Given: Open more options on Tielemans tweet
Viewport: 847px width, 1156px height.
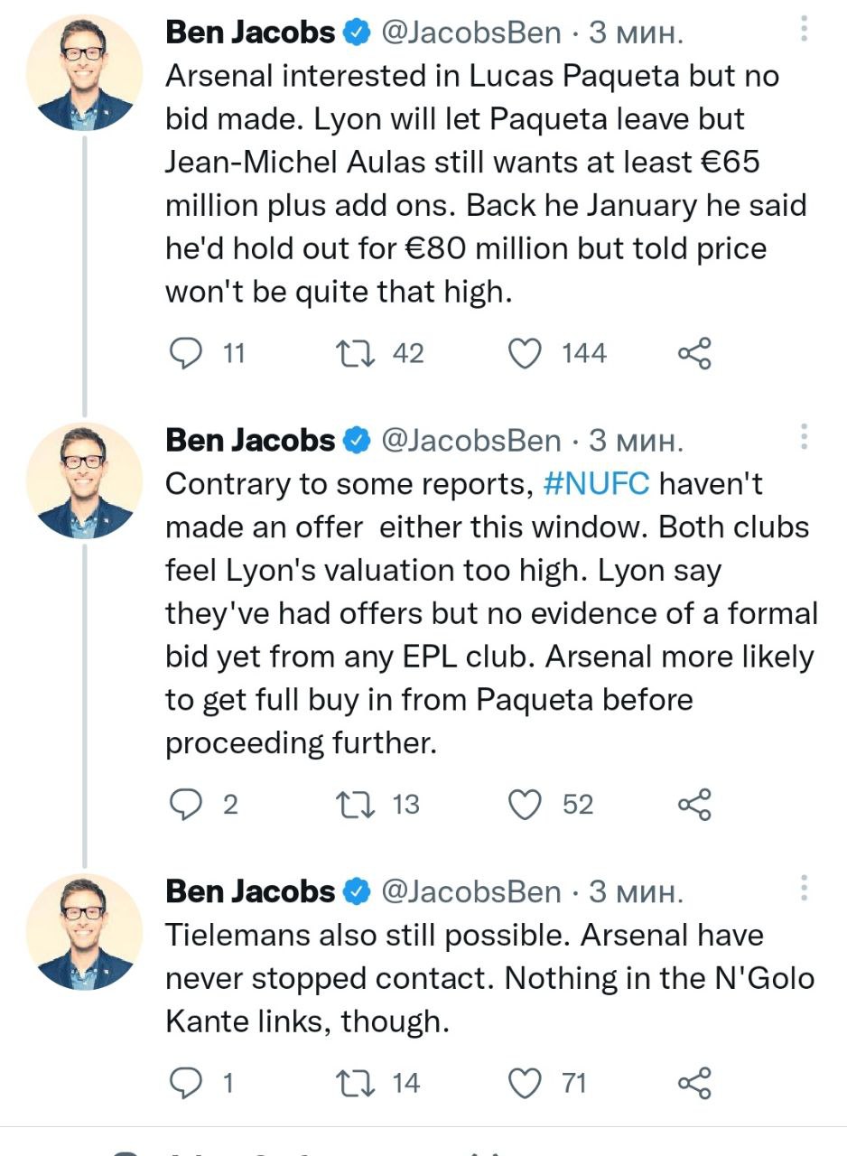Looking at the screenshot, I should [803, 890].
